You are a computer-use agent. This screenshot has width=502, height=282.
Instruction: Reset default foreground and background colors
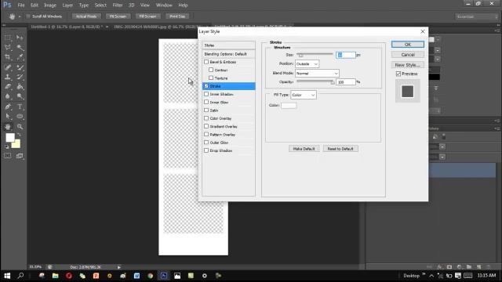tap(7, 146)
